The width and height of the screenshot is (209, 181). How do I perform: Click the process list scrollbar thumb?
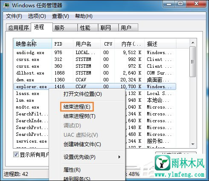[x=193, y=62]
